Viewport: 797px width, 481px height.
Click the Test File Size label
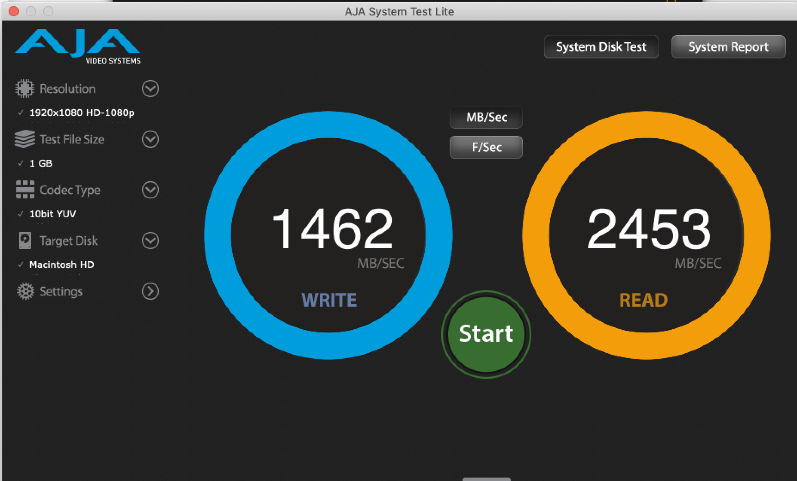72,139
